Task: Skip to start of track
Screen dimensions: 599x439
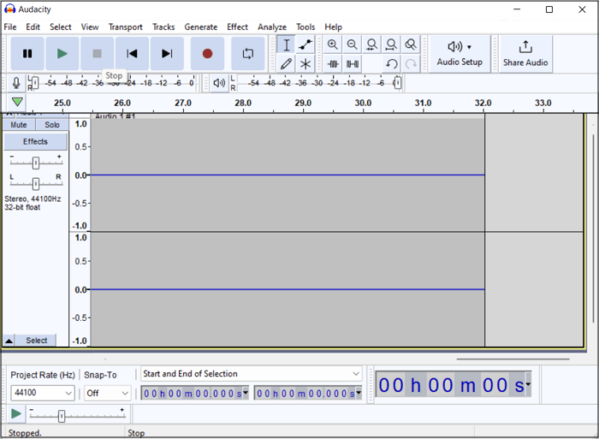Action: (x=132, y=54)
